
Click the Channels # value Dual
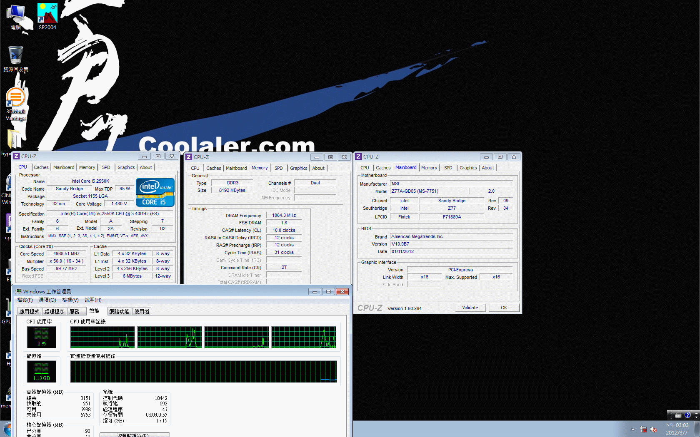[315, 183]
